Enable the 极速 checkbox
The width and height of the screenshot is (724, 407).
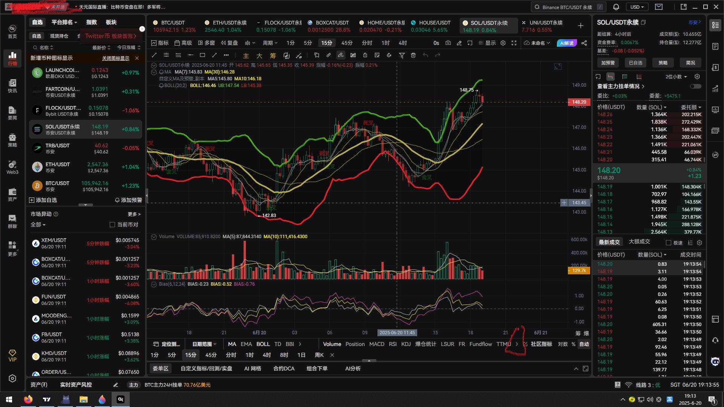click(669, 243)
